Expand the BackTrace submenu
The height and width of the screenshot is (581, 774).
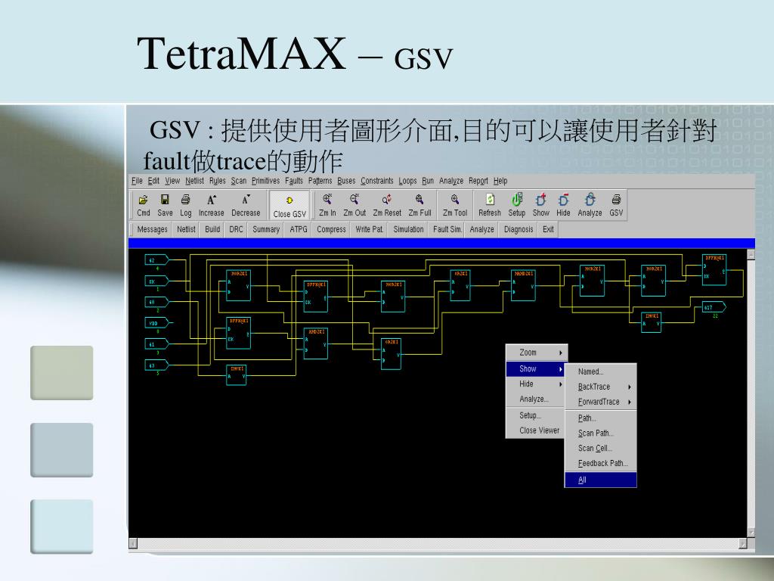coord(600,387)
